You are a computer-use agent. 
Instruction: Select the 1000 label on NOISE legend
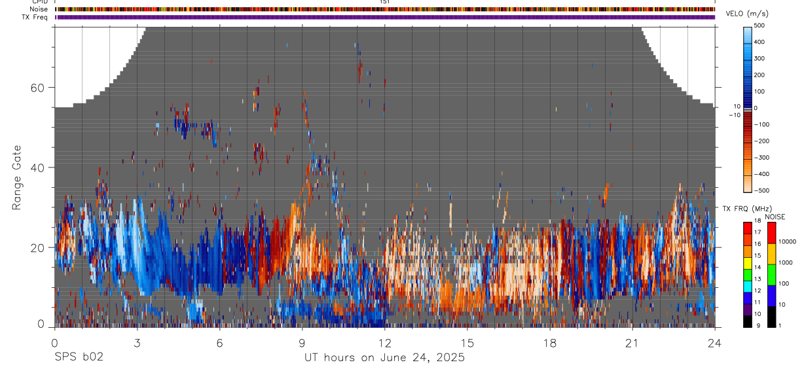[786, 262]
